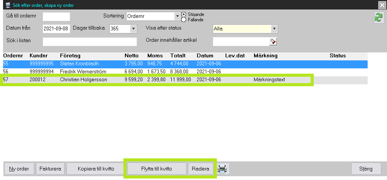Click the Sök i listan field

[89, 41]
